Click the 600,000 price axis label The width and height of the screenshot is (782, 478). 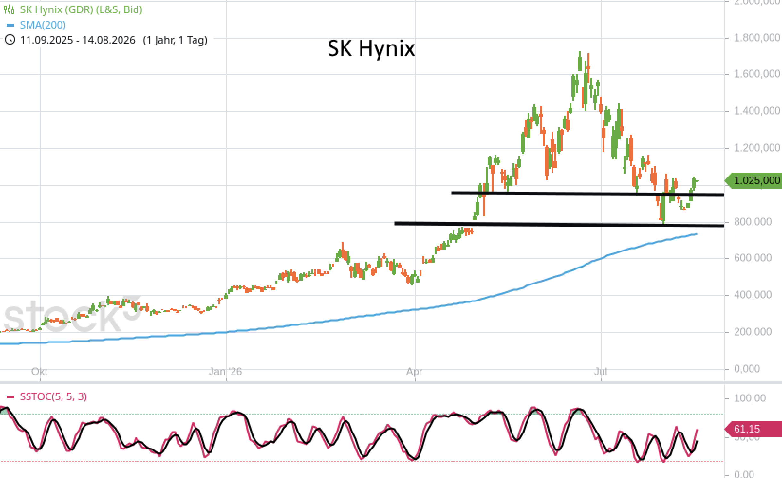(x=753, y=258)
